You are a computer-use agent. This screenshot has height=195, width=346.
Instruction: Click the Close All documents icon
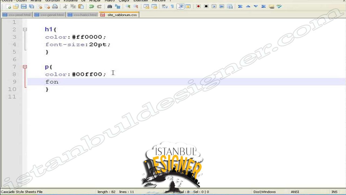(x=47, y=6)
